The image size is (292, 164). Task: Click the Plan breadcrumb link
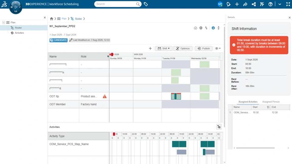(64, 19)
